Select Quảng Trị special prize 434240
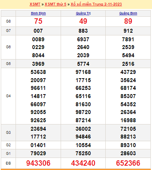 (83, 163)
